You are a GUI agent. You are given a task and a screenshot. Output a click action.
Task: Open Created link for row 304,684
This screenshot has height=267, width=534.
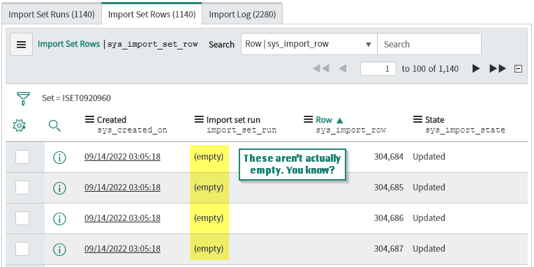point(122,156)
